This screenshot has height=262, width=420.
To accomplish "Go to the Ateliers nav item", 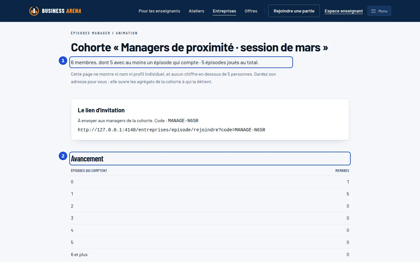I will (x=196, y=11).
